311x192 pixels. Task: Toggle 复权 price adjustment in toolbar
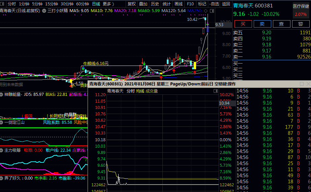[x=132, y=4]
